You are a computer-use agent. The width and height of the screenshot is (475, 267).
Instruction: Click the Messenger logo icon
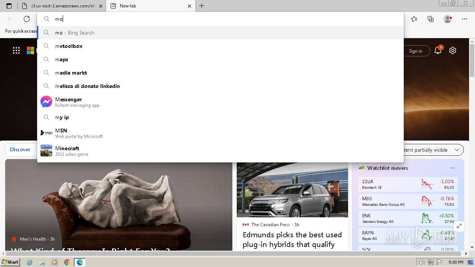[x=46, y=102]
